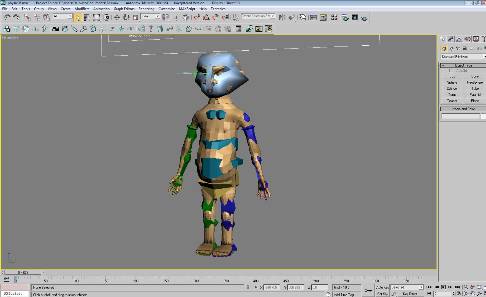Viewport: 486px width, 297px height.
Task: Click the Teapot primitive button
Action: (452, 101)
